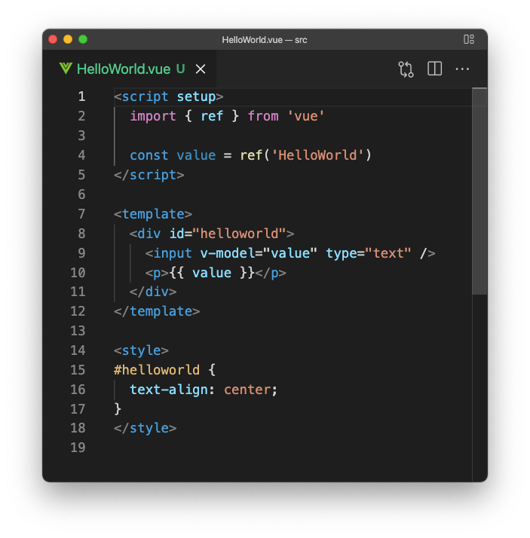Select the HelloWorld.vue editor tab
Viewport: 530px width, 538px height.
pos(130,69)
